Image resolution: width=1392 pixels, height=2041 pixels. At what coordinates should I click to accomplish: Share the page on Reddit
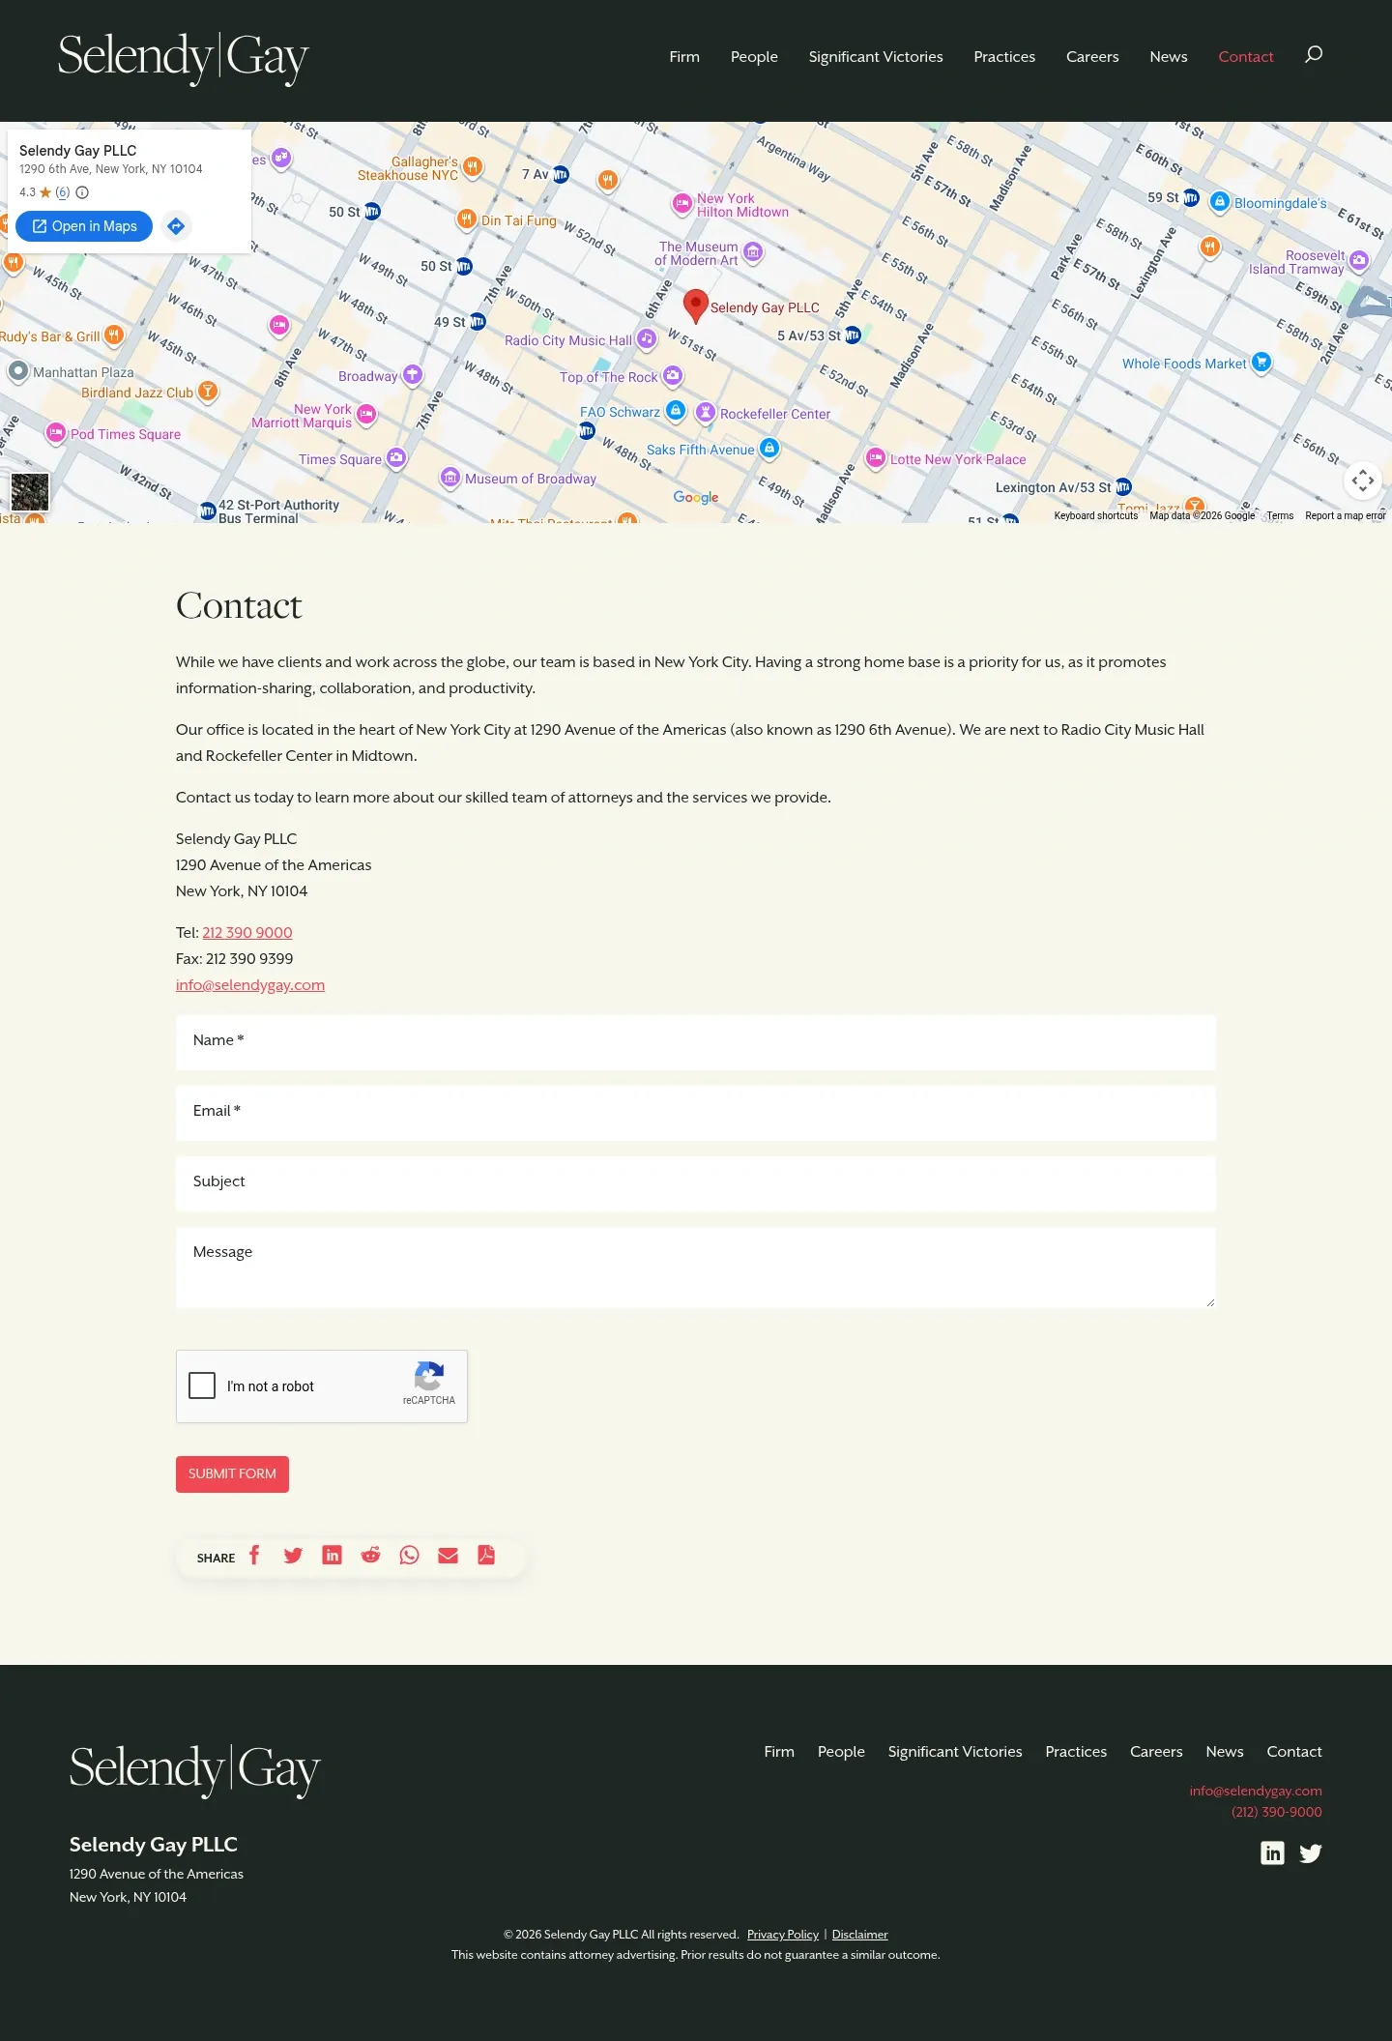coord(370,1555)
